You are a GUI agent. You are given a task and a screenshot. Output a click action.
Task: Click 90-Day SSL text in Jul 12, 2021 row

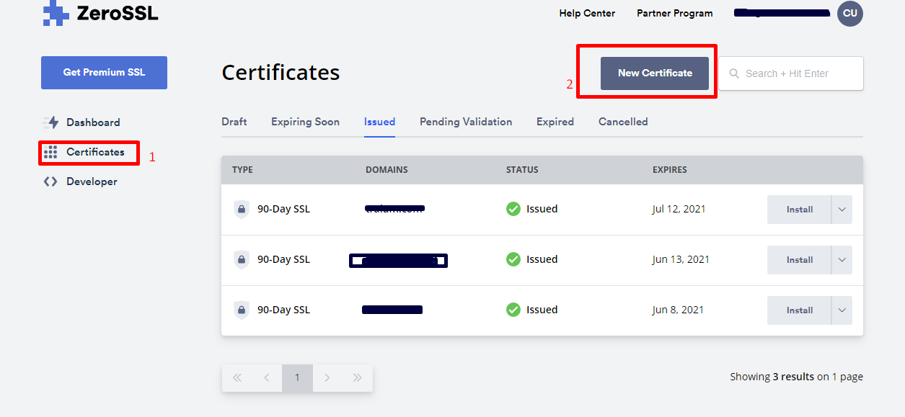[x=283, y=209]
